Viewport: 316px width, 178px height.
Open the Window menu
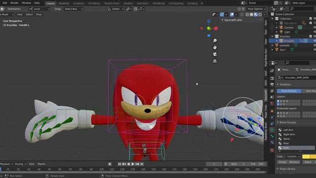click(26, 3)
